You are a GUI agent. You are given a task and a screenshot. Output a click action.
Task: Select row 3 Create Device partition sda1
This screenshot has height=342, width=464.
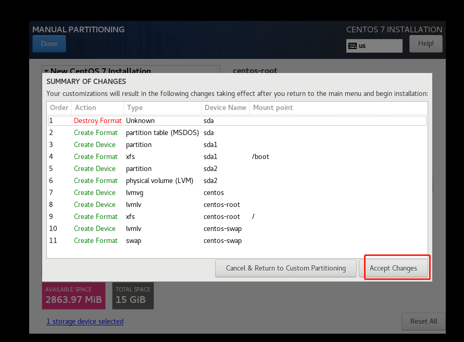[237, 144]
